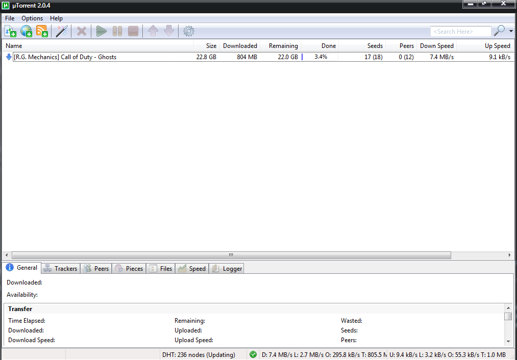Click the Remove torrent red X icon
Screen dimensions: 517x360
pos(82,31)
